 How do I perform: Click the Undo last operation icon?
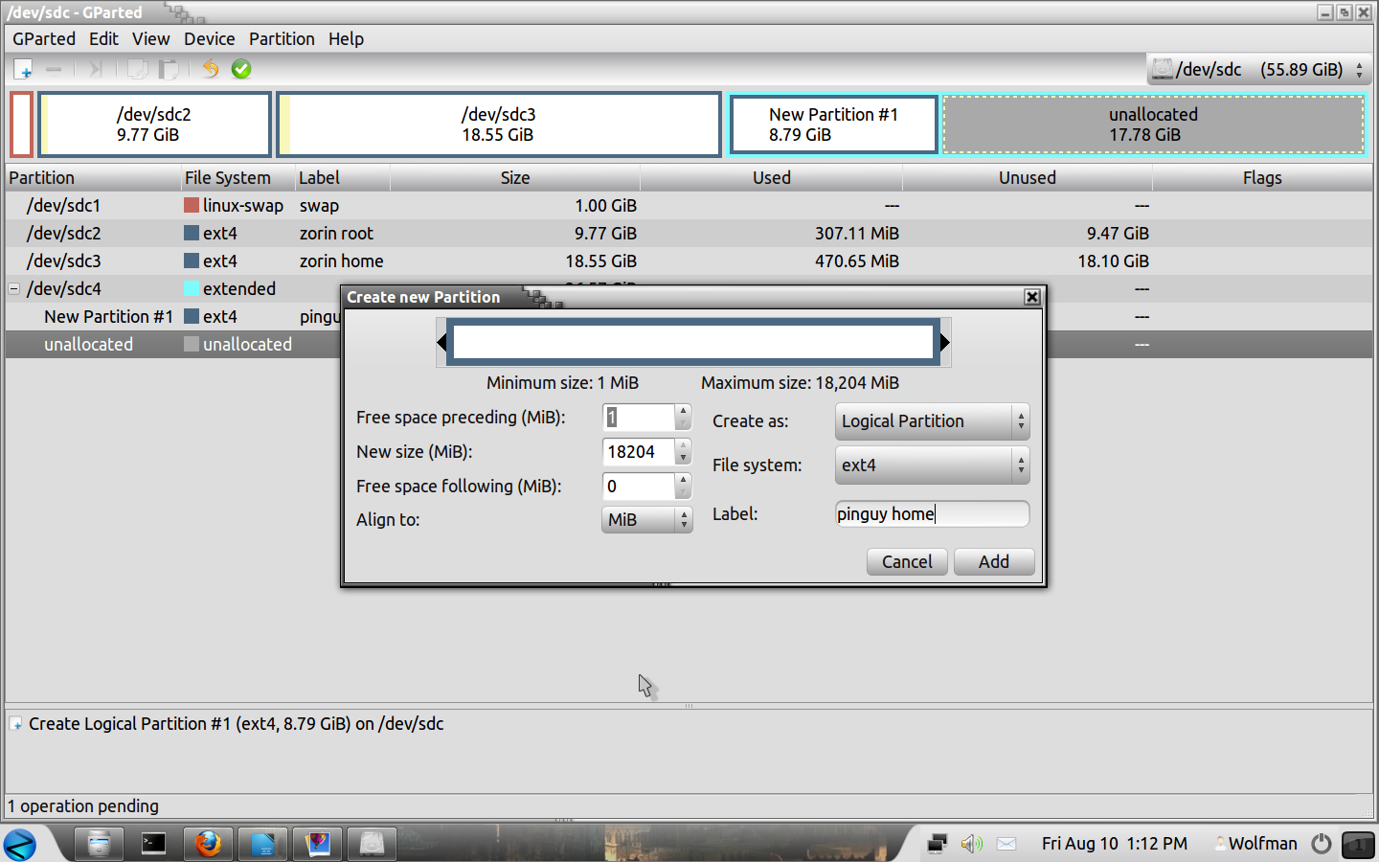point(211,69)
